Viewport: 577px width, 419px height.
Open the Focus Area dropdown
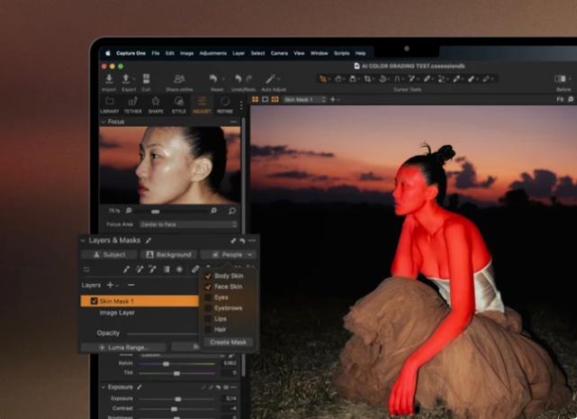coord(186,223)
